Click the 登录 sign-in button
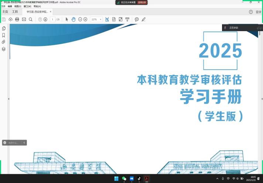263x183 pixels. [x=258, y=12]
